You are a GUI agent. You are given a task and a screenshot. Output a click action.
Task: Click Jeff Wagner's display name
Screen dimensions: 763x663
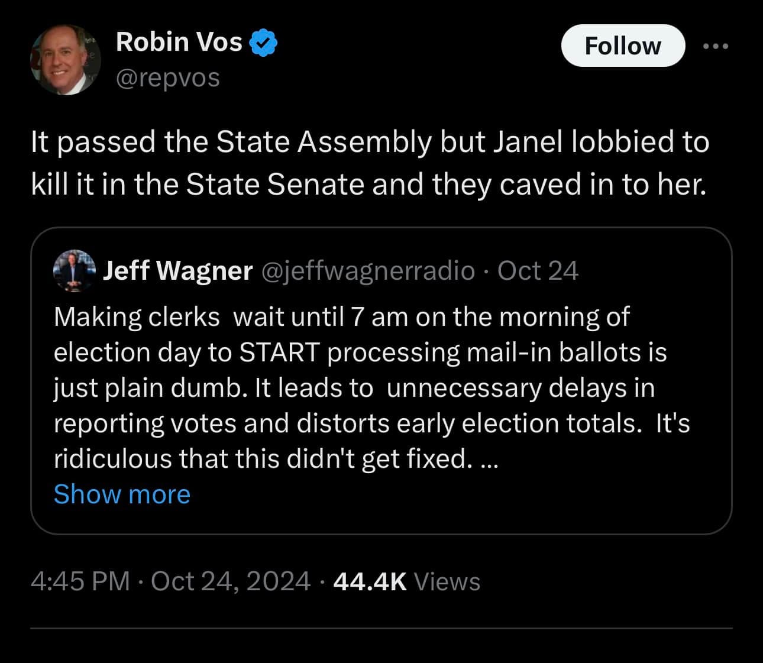178,271
